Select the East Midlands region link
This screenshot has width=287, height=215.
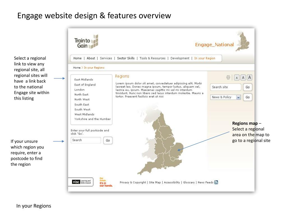[x=84, y=80]
